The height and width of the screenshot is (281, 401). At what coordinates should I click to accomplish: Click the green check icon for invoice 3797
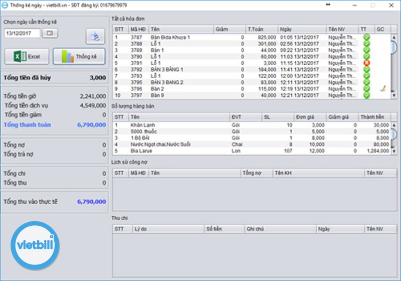tap(366, 95)
